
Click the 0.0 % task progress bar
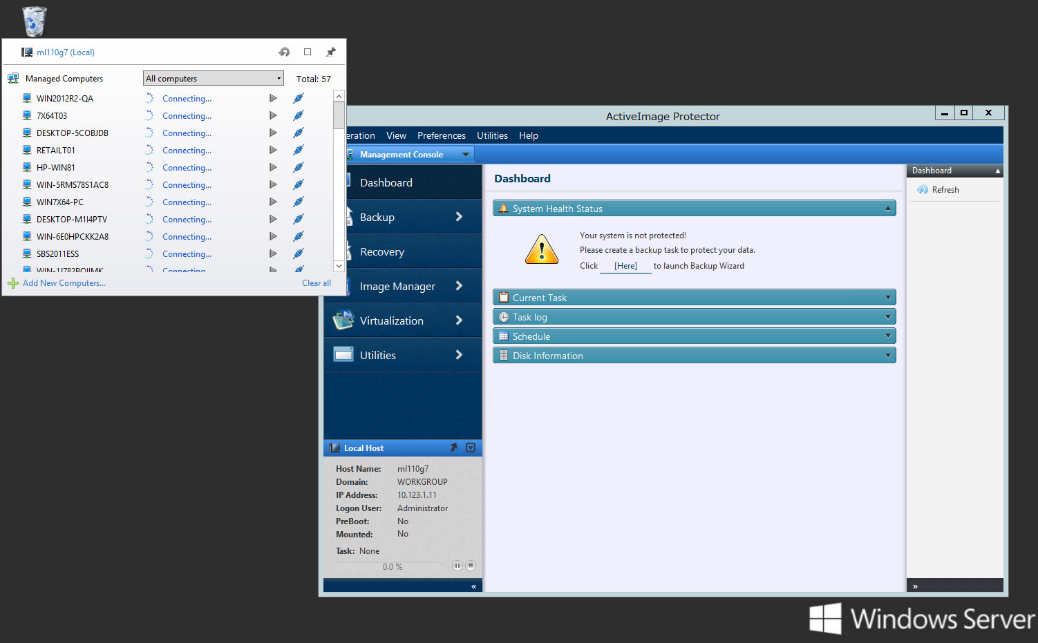pyautogui.click(x=389, y=566)
